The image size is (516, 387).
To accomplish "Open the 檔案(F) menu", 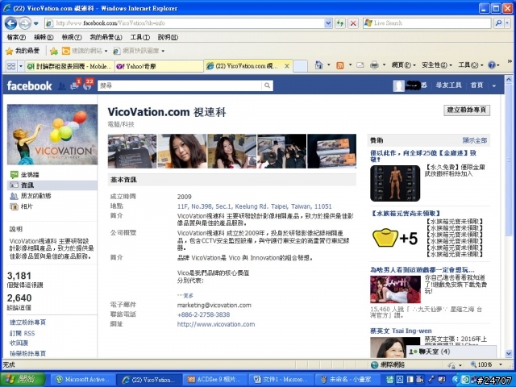I will tap(16, 37).
